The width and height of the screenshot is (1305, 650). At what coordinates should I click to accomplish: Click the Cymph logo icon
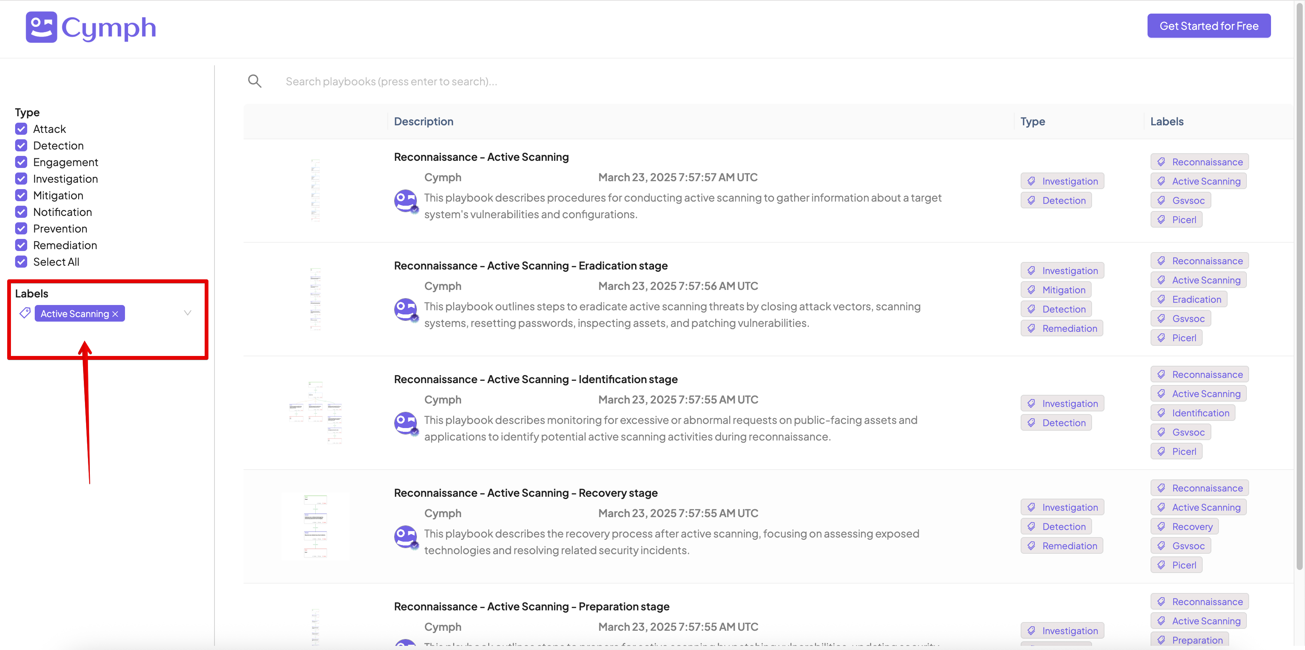tap(41, 27)
